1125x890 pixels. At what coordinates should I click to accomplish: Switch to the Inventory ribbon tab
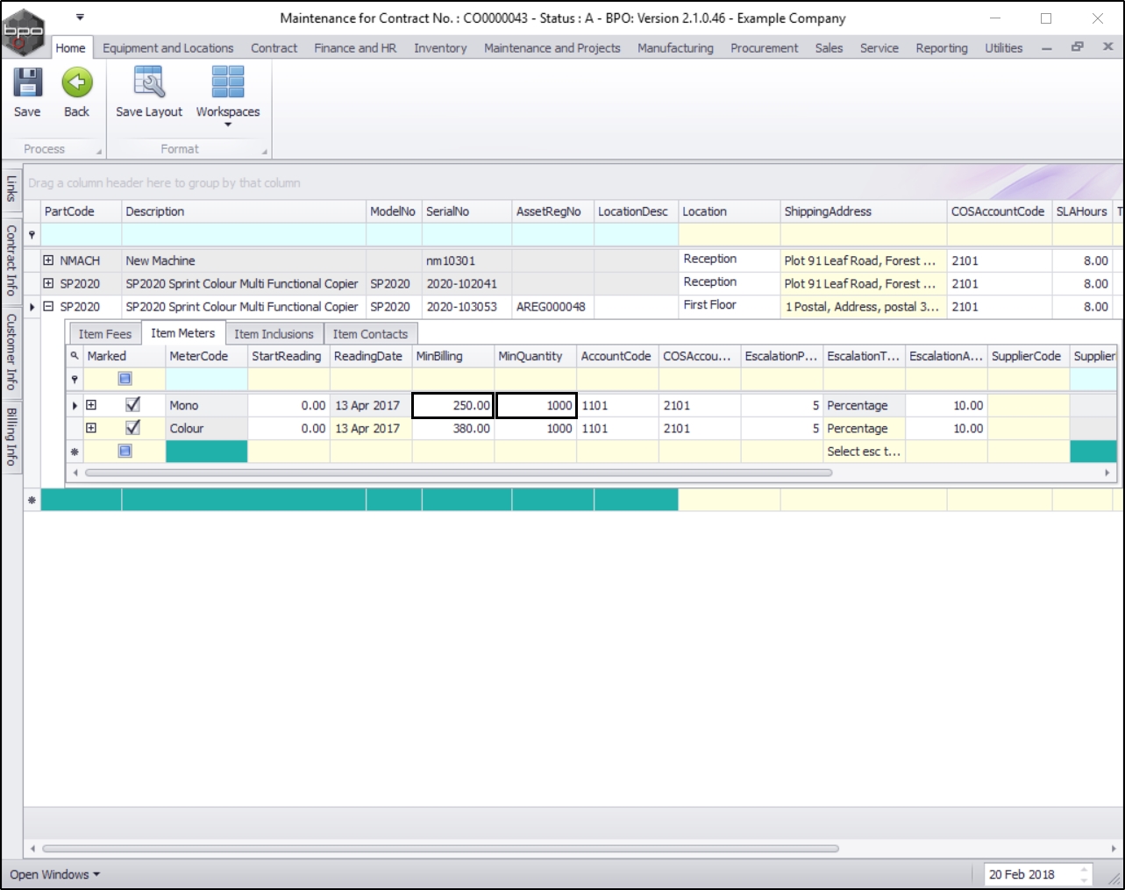pos(440,48)
